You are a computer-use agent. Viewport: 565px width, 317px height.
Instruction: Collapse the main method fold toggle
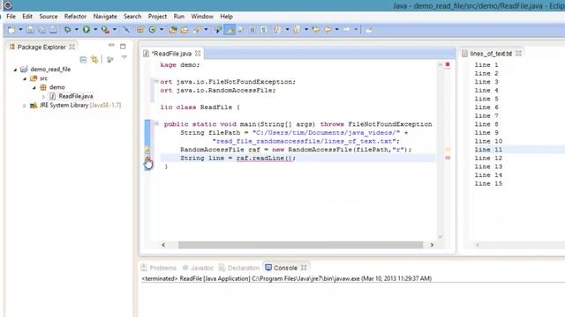[x=156, y=123]
